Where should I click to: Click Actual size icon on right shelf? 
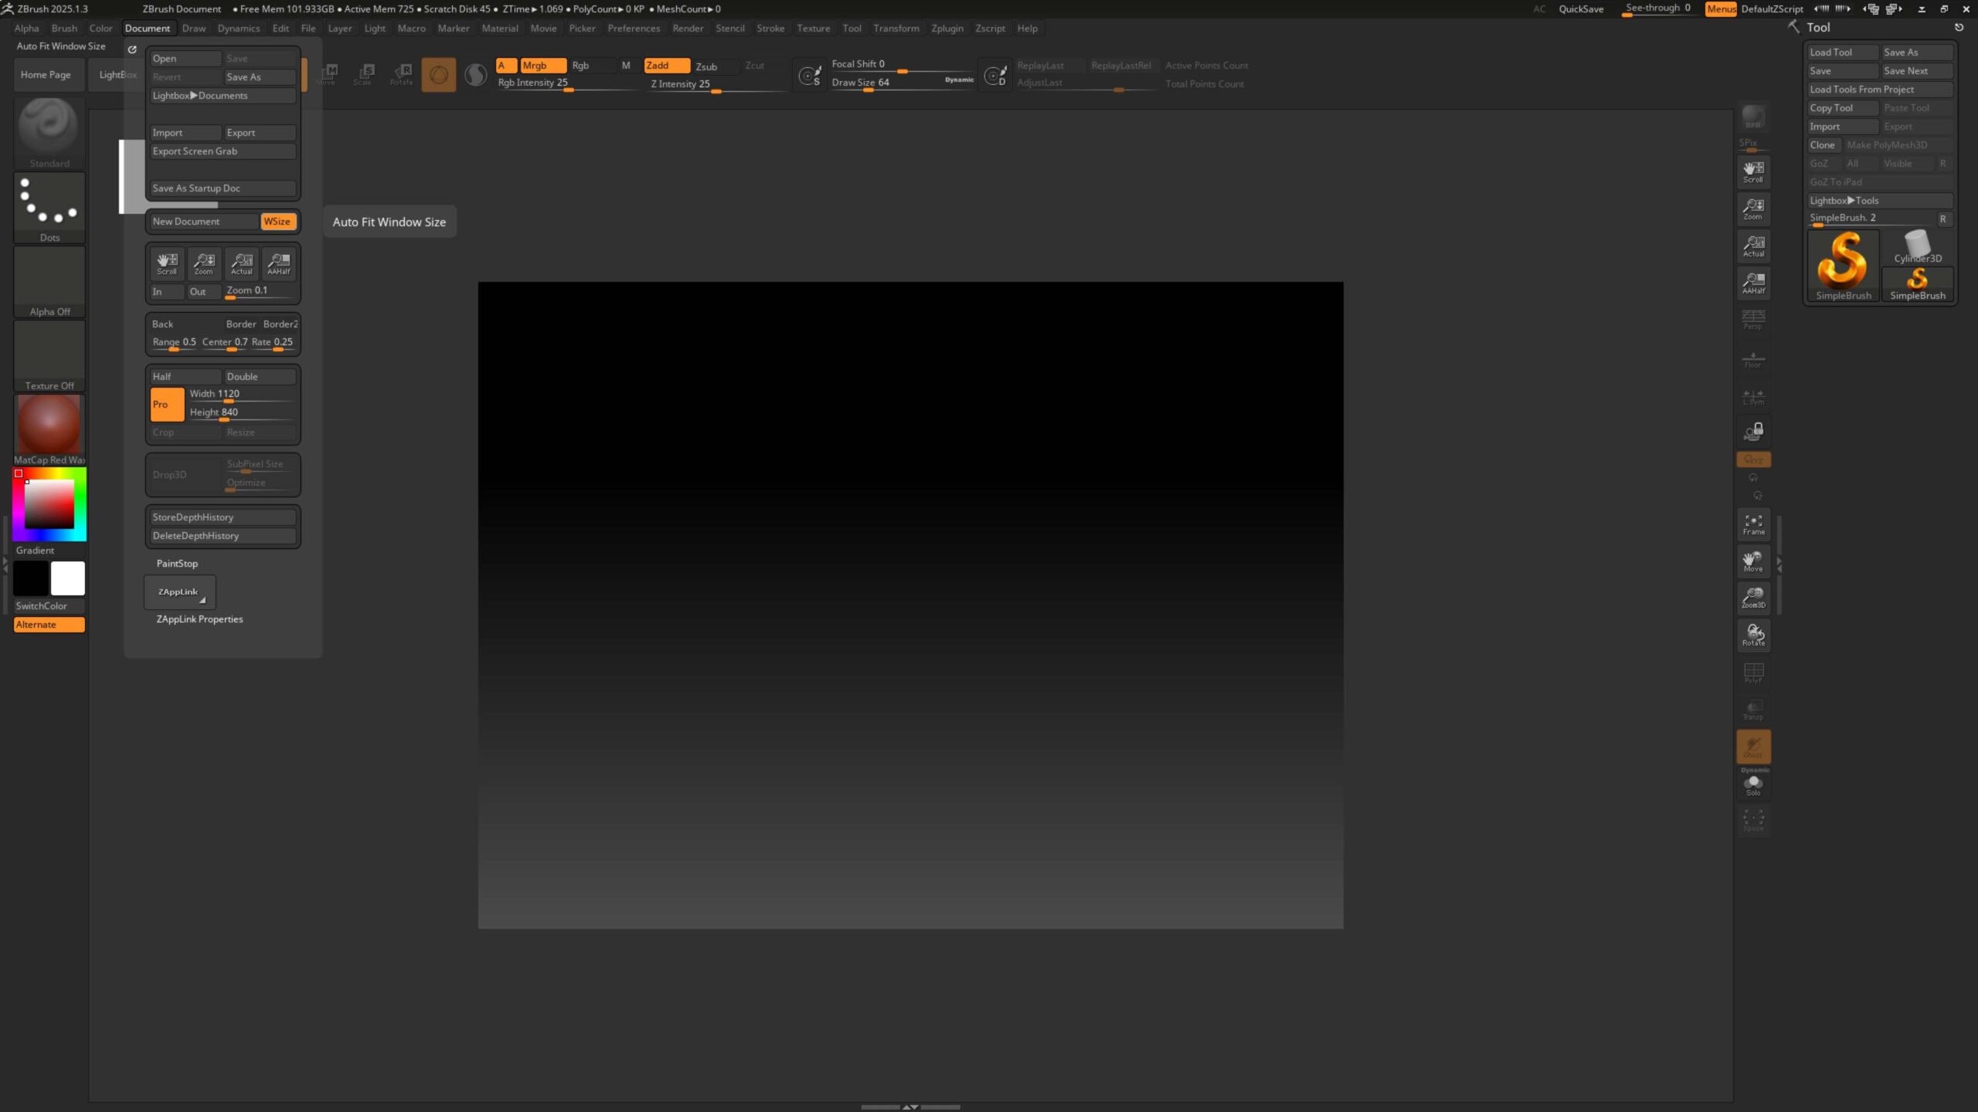point(1753,246)
